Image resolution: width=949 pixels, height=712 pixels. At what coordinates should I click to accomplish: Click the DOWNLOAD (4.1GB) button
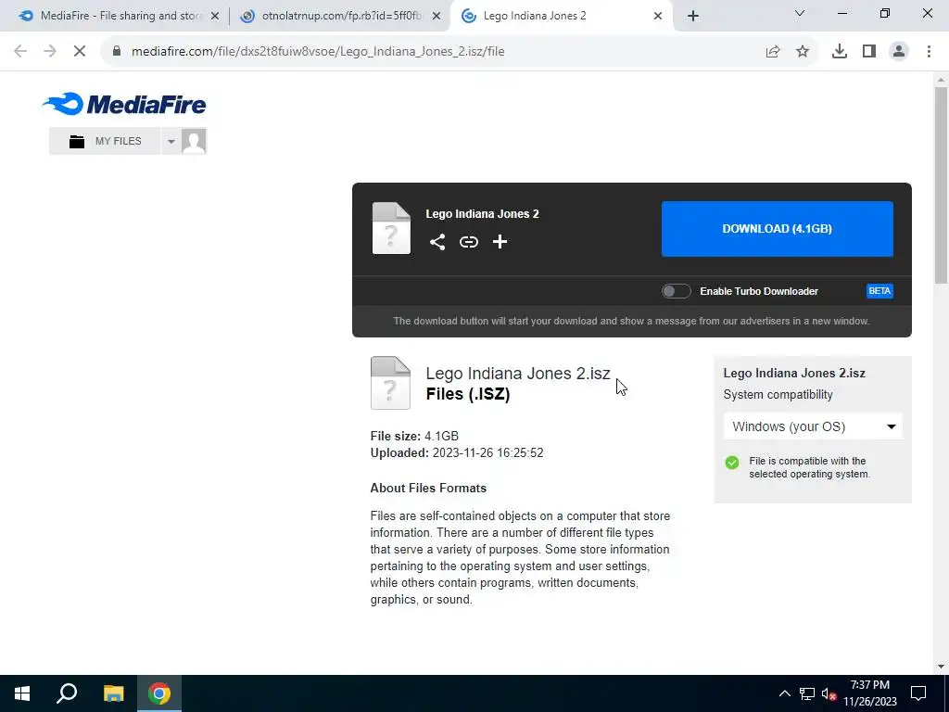(x=778, y=229)
